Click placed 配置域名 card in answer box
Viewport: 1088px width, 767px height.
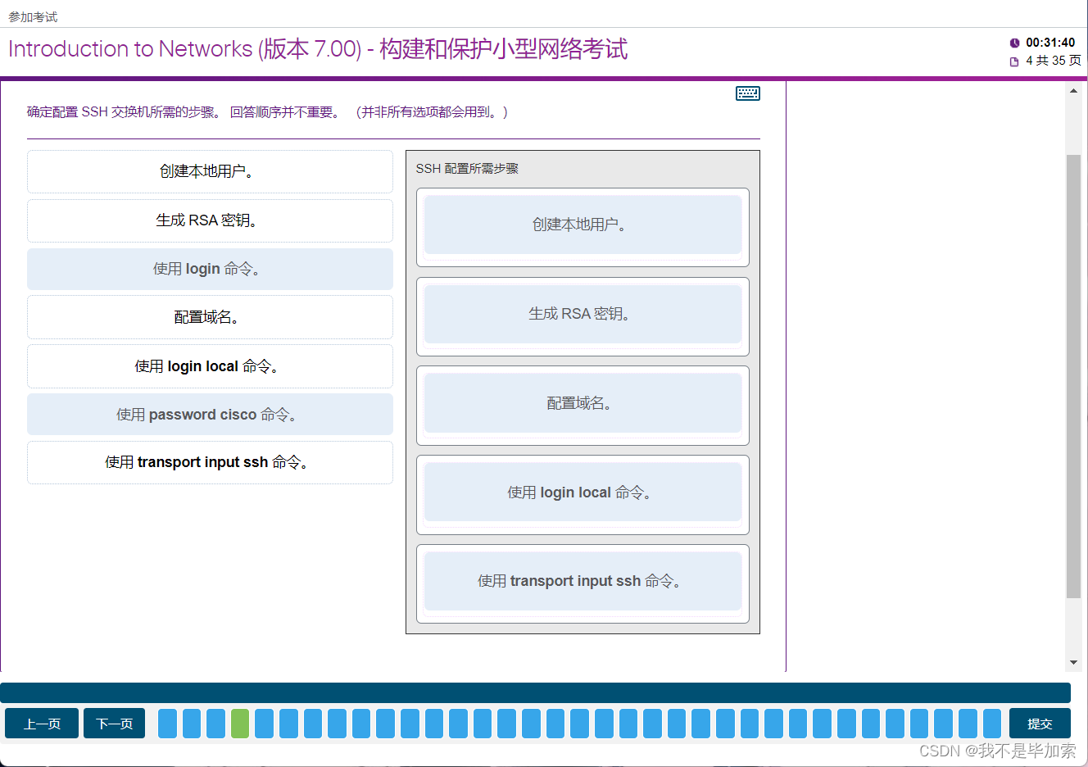click(583, 403)
